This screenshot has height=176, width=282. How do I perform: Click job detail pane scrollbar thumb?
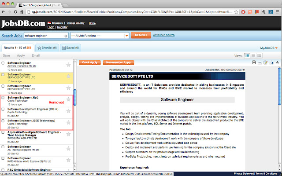[280, 86]
